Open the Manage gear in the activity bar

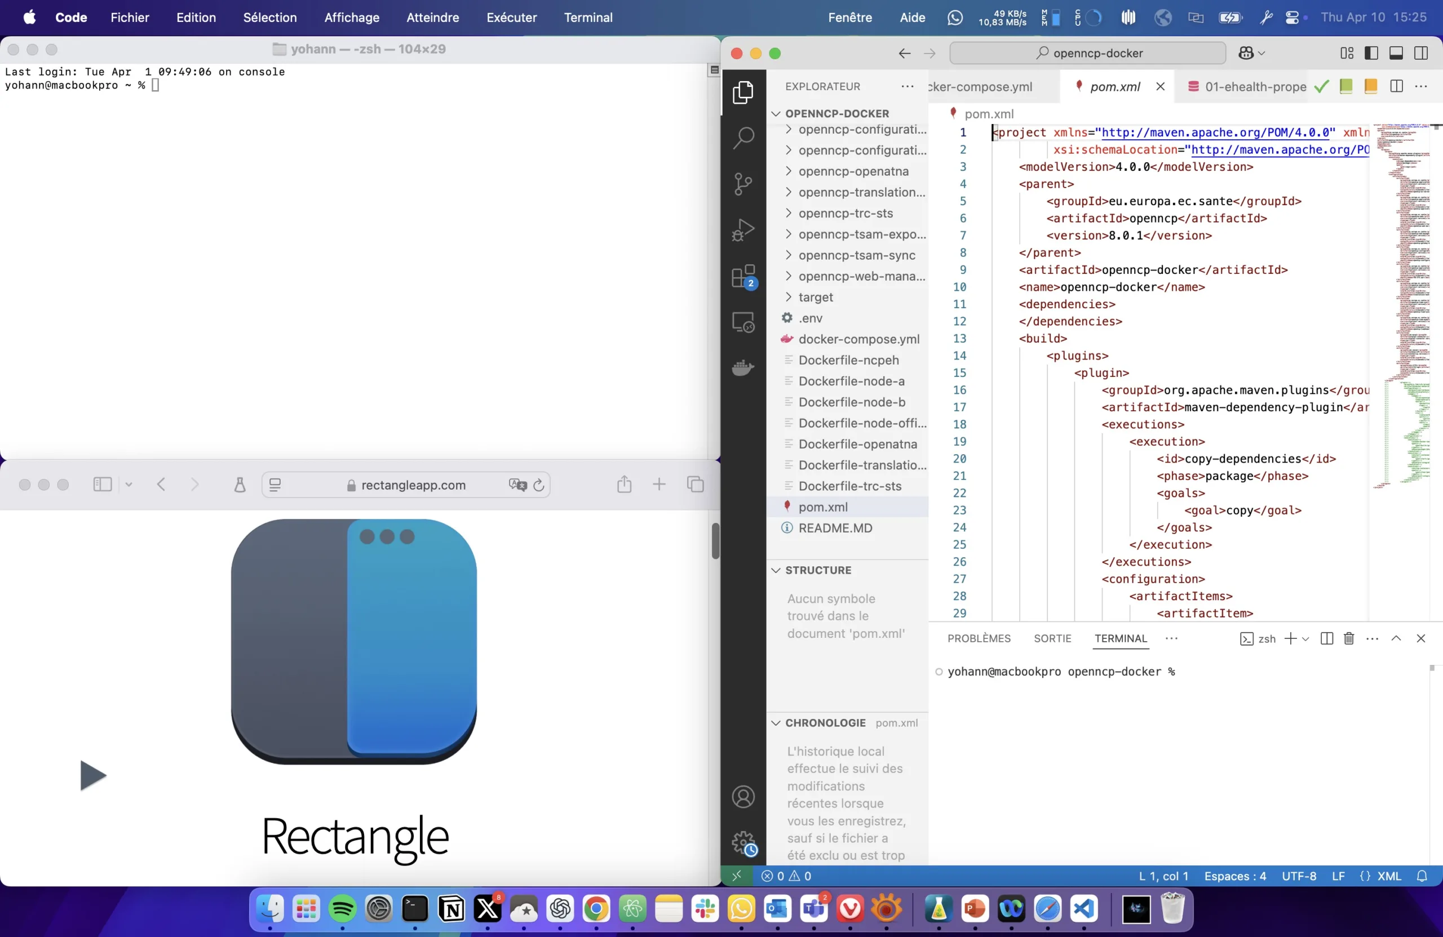743,842
